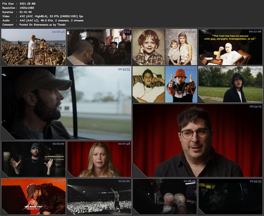Open the "We Made You" frame at 01:14:33
Viewport: 264px width, 216px height.
pyautogui.click(x=34, y=197)
